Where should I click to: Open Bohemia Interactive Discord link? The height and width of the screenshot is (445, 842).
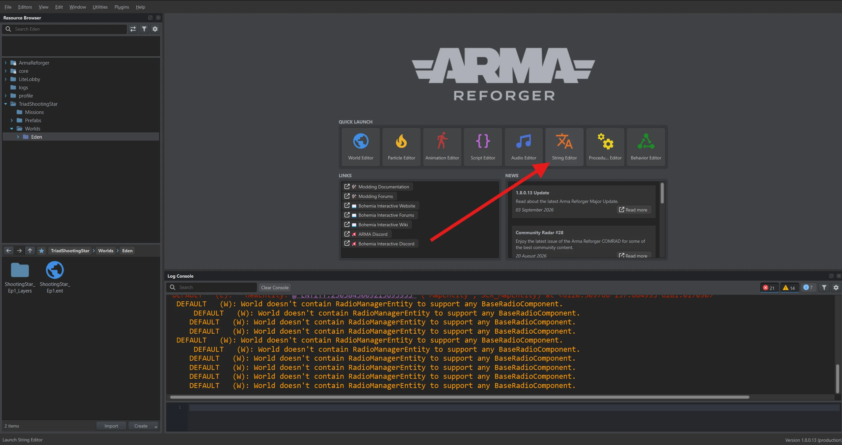(x=380, y=244)
